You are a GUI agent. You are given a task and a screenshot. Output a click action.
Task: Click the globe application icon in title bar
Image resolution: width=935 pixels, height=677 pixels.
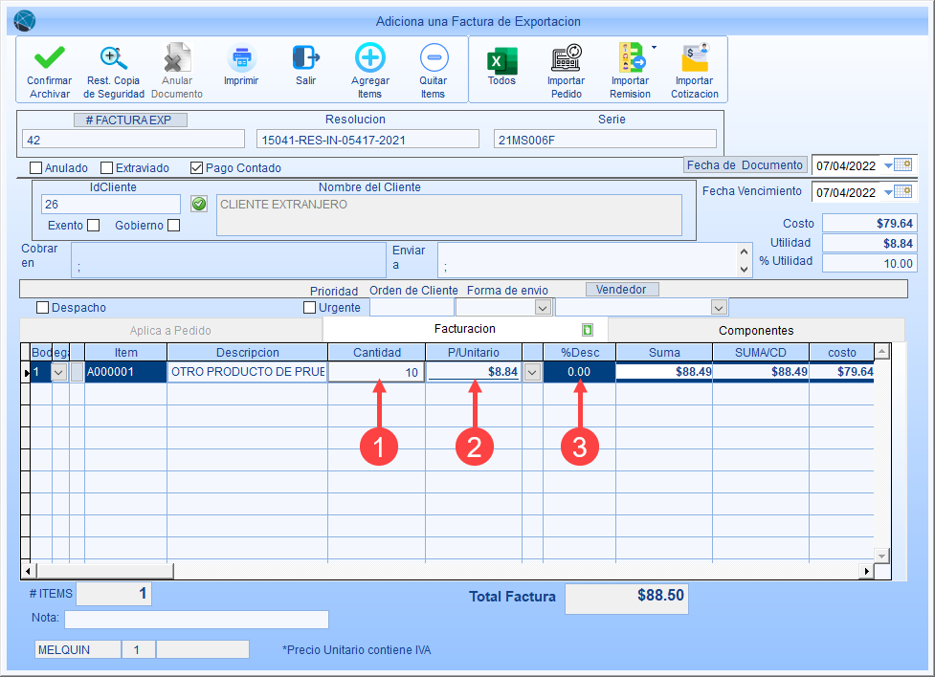pos(25,21)
